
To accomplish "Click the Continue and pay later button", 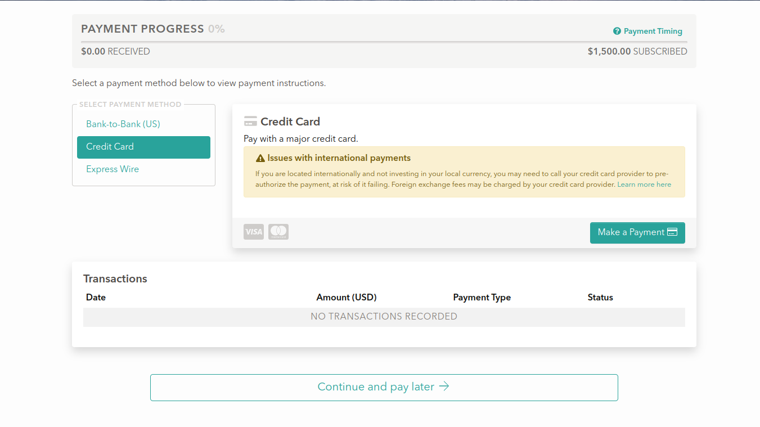I will pos(384,387).
